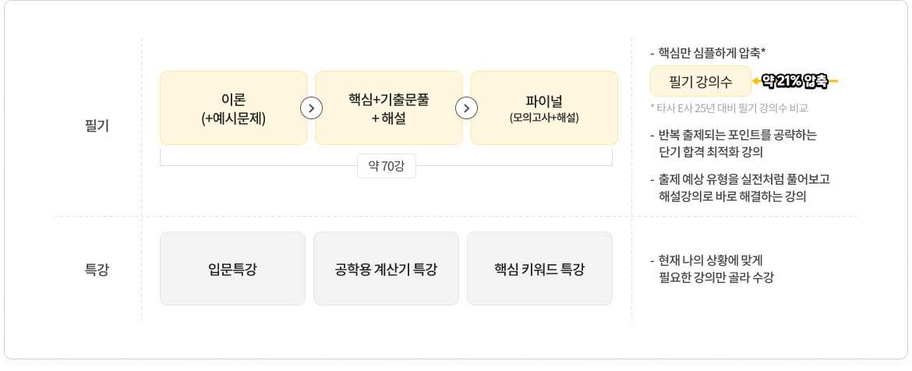Viewport: 912px width, 371px height.
Task: Select the 핵심+기출문풀 + 해설 box
Action: 388,108
